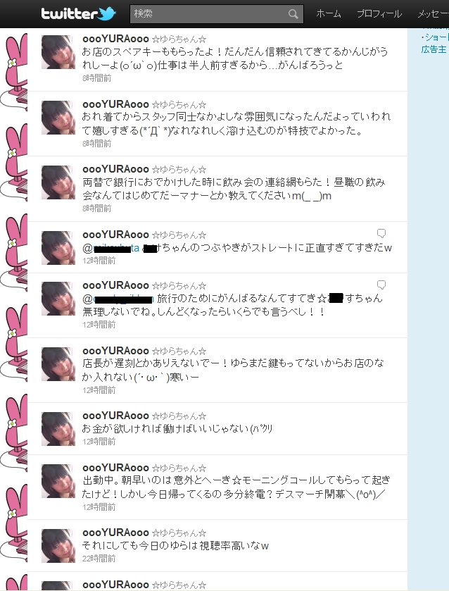The width and height of the screenshot is (449, 591).
Task: Click the blue @mention in つぶやき tweet
Action: point(110,248)
